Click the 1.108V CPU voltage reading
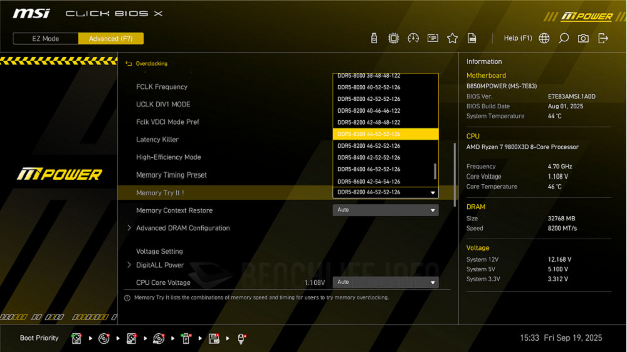Image resolution: width=627 pixels, height=352 pixels. coord(315,283)
